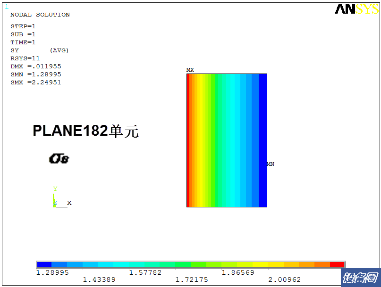Select the DMX =.011955 value line

(36, 66)
